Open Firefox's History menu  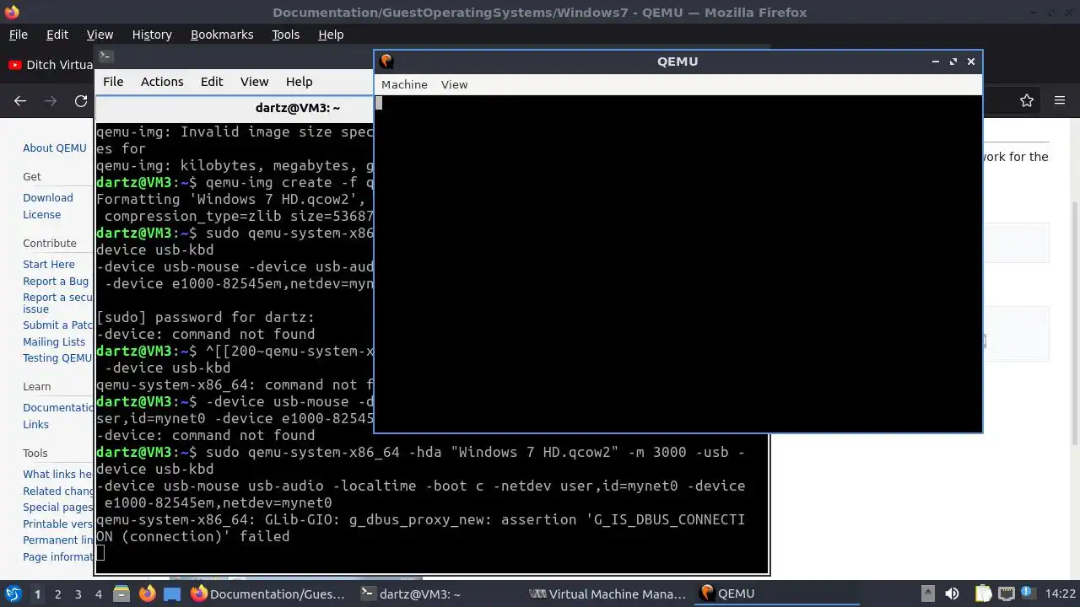click(x=152, y=35)
